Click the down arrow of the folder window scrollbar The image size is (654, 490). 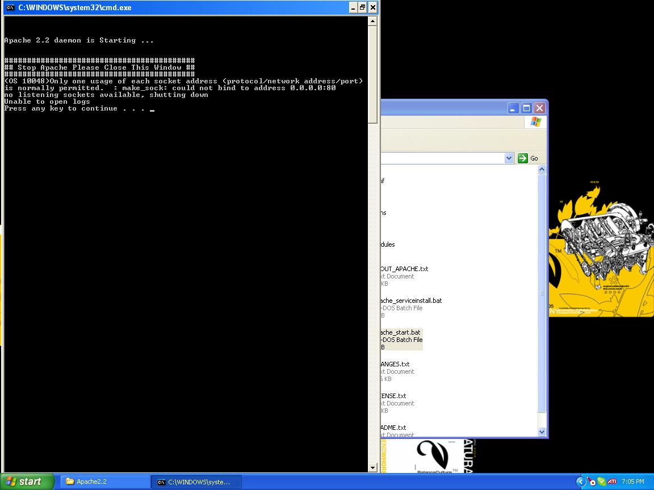[542, 432]
